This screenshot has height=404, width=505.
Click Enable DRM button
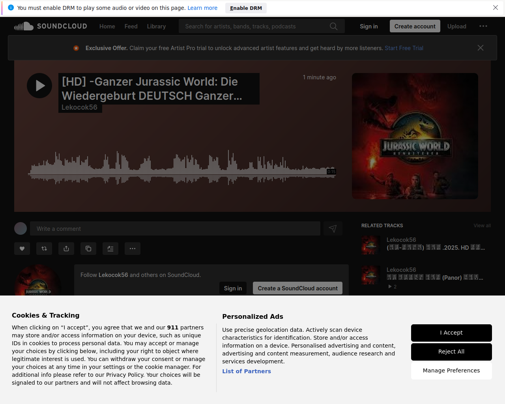[246, 8]
